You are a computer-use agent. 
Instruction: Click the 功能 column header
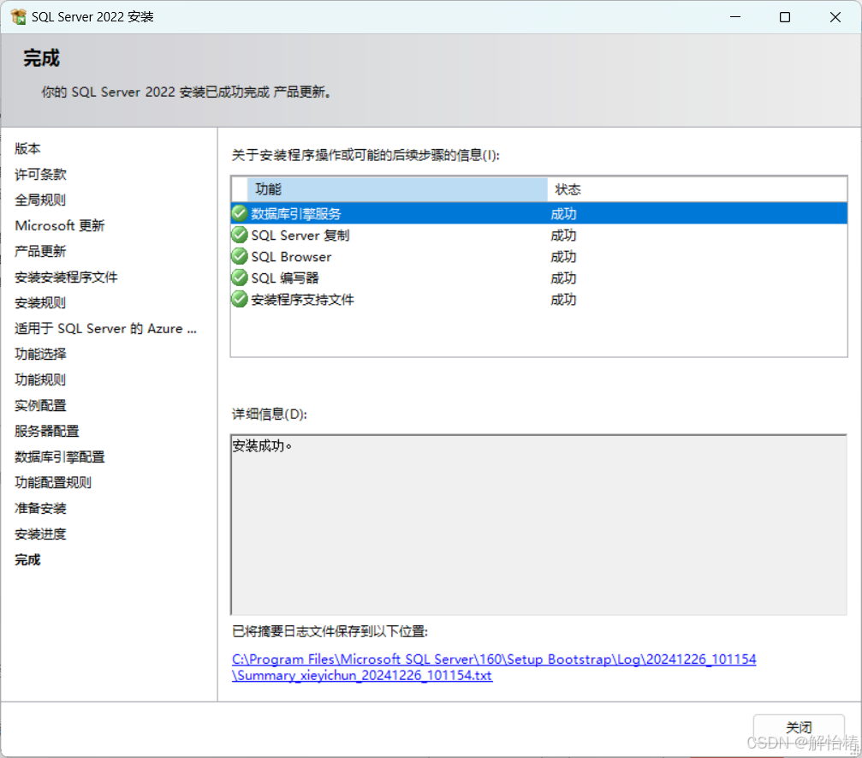(397, 189)
